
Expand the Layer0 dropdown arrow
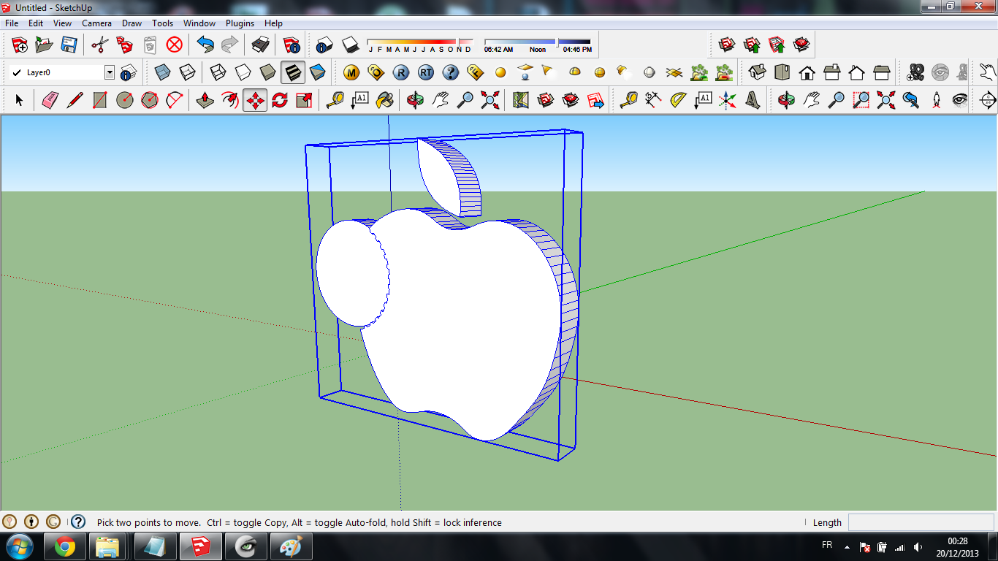coord(110,72)
